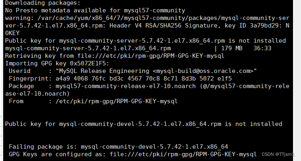Screen dimensions: 301x161
Task: Click the CSDN @TTjsm1 watermark
Action: [x=278, y=154]
